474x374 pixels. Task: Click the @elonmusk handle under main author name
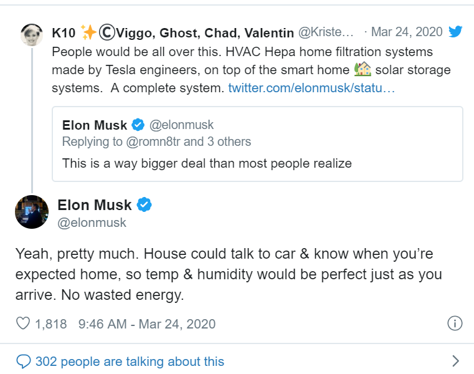pos(92,223)
